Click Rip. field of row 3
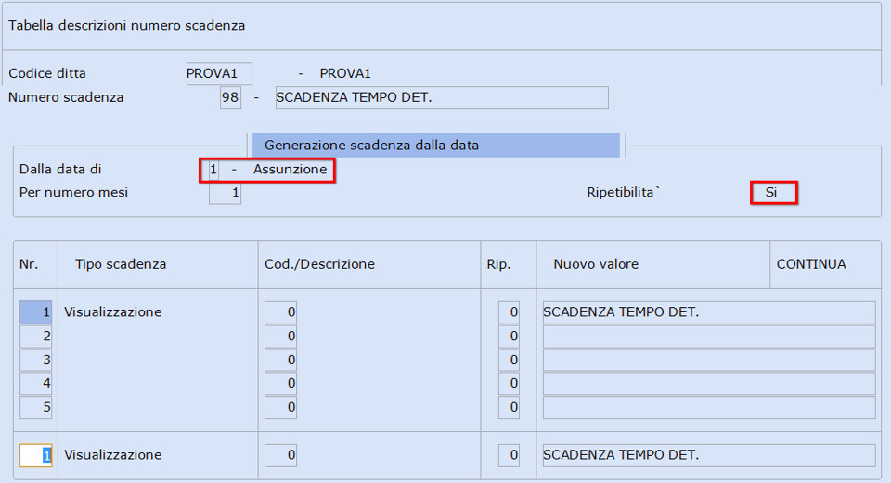The height and width of the screenshot is (483, 891). (510, 360)
